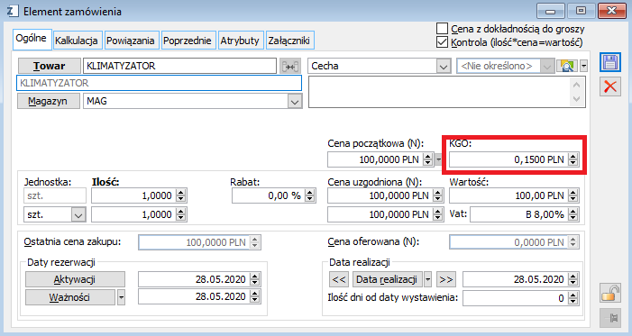Switch to the Ogólne tab

click(x=32, y=39)
